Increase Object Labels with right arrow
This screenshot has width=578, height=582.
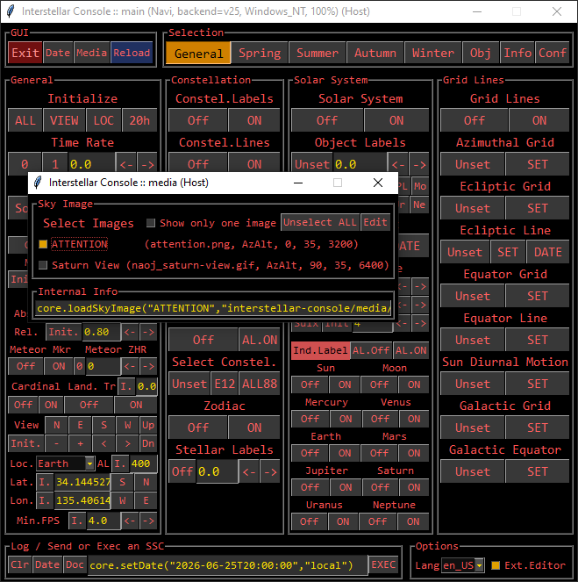coord(419,164)
